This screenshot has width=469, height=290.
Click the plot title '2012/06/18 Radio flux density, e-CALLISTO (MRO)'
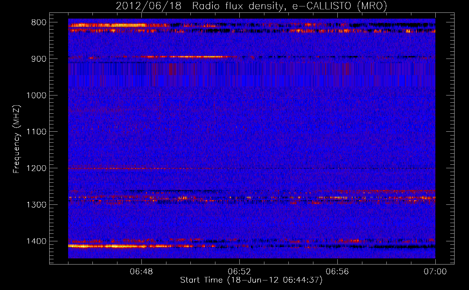[x=251, y=6]
